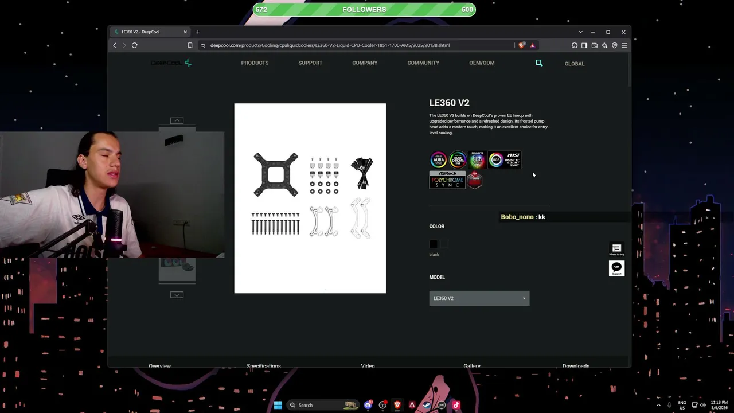Open the COMMUNITY menu
The width and height of the screenshot is (734, 413).
point(423,63)
